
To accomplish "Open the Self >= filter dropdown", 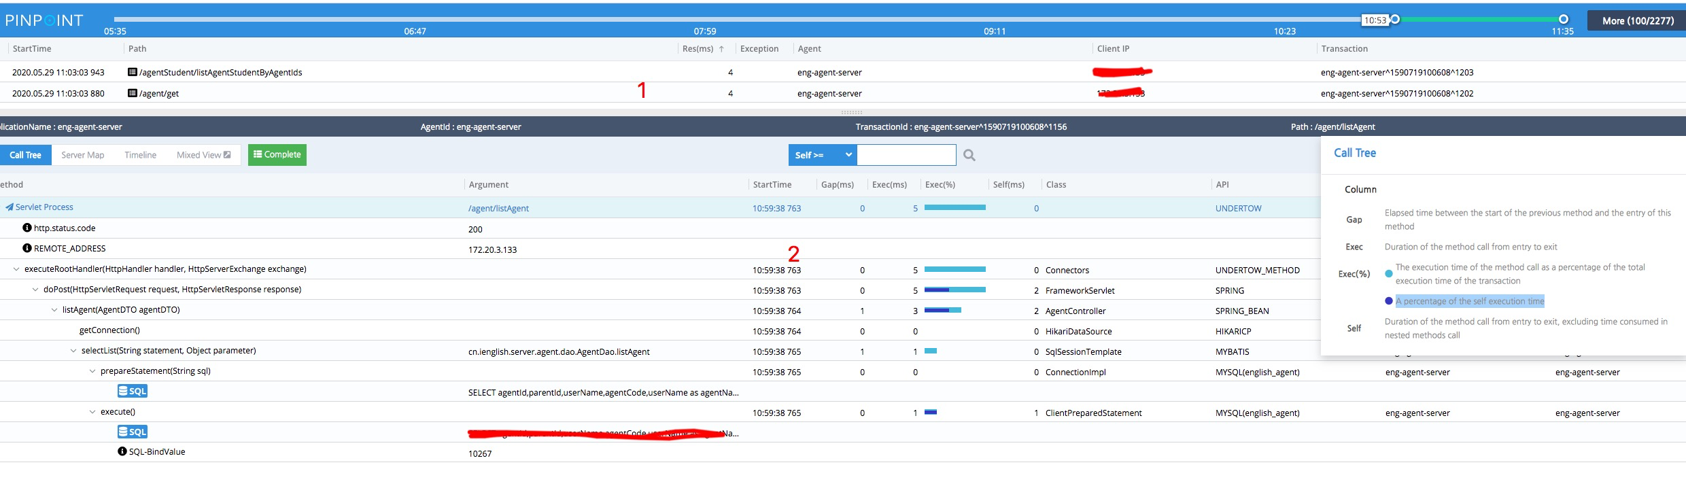I will [x=823, y=155].
